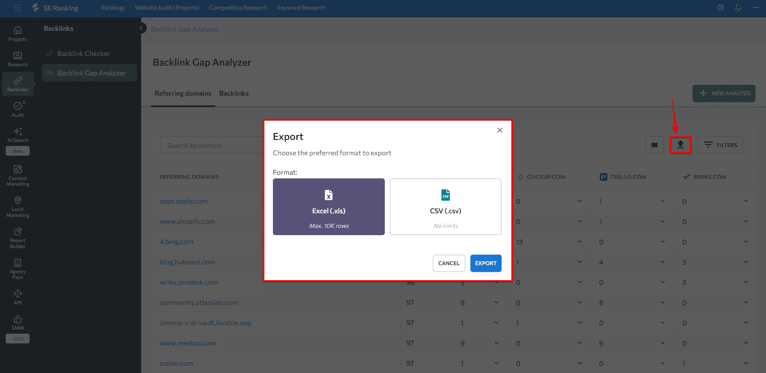Open the apps grid menu icon
766x373 pixels.
(17, 8)
